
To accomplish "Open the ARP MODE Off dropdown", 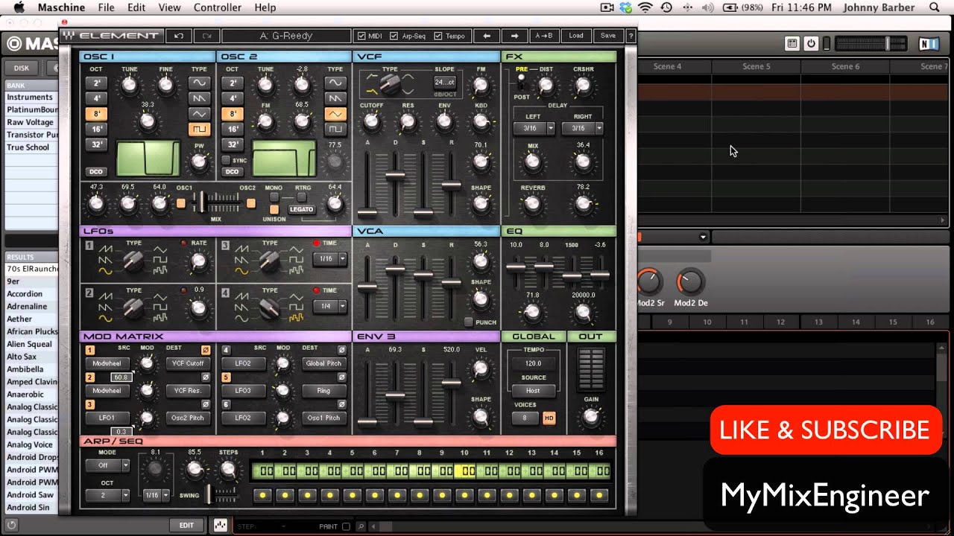I will point(107,465).
